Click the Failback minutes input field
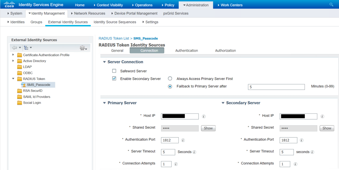Viewport: 339px width, 170px height. [276, 87]
